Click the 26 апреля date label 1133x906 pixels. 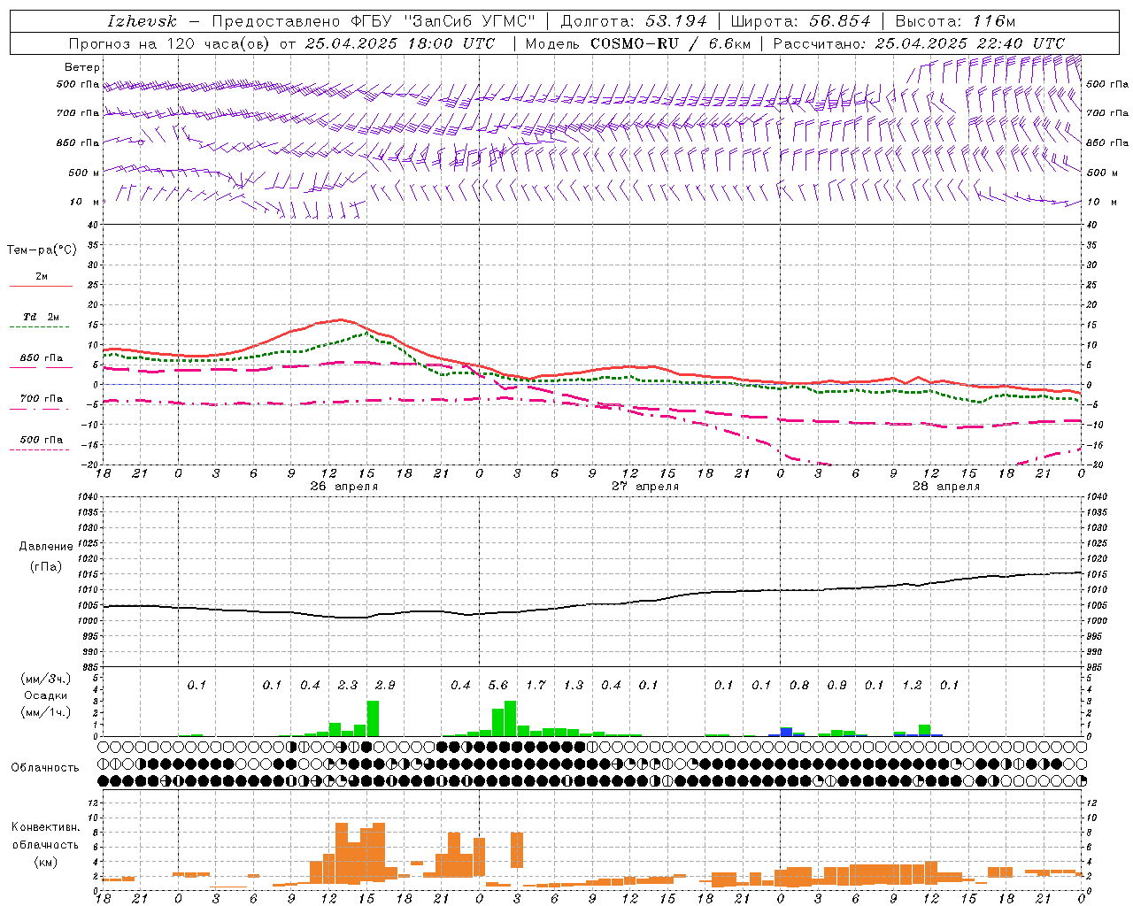(x=343, y=487)
